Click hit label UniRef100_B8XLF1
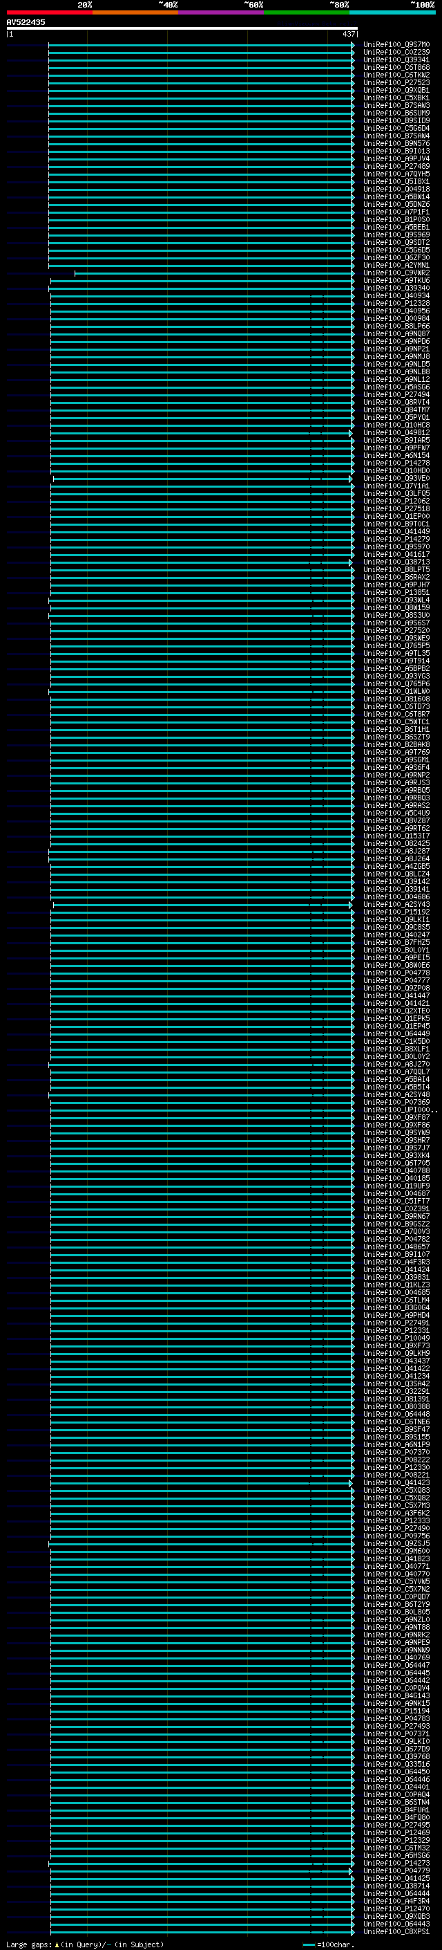The width and height of the screenshot is (442, 1950). 396,1049
